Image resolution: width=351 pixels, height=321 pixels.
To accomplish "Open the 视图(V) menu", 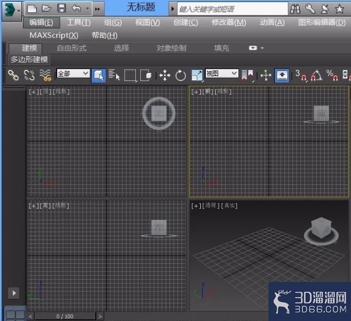I will click(147, 23).
